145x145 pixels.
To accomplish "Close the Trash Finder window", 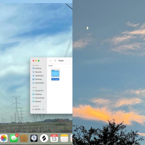I will (33, 61).
